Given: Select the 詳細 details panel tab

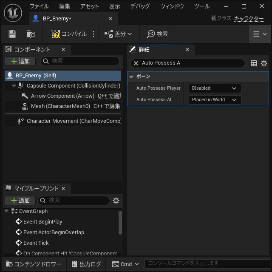Looking at the screenshot, I should pos(161,50).
